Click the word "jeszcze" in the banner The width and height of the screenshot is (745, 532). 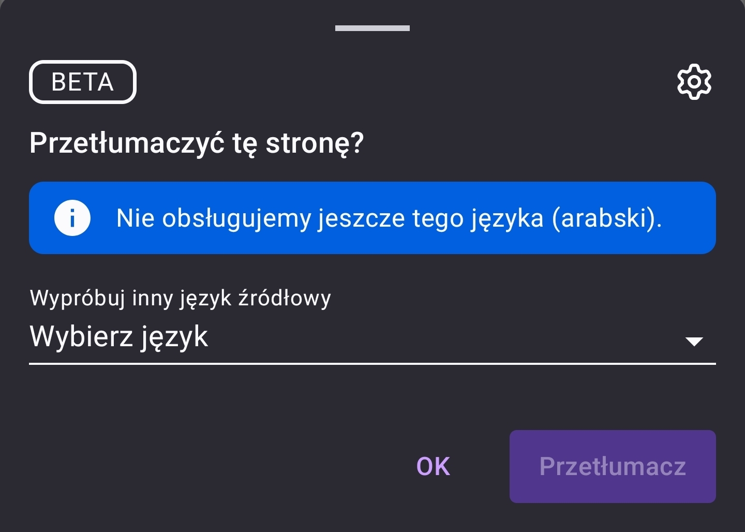[x=361, y=218]
